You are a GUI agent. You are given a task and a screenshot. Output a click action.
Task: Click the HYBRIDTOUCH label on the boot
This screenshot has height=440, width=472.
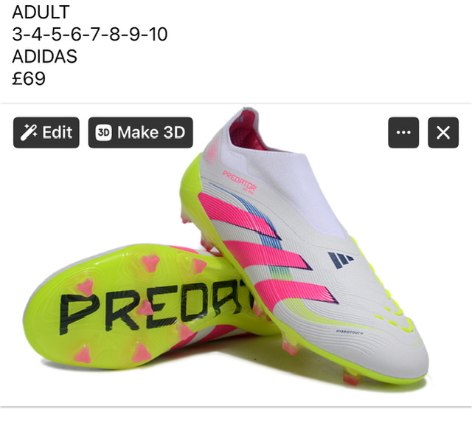(x=350, y=332)
